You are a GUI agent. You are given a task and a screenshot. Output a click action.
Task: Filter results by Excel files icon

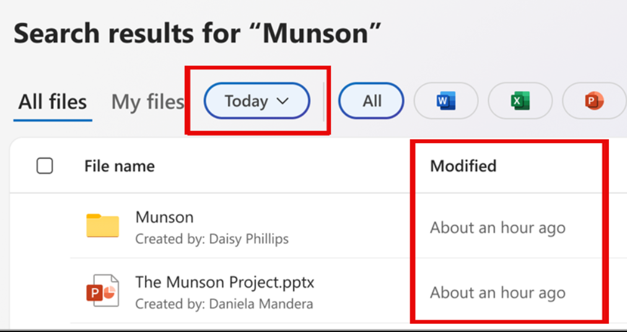pos(520,101)
